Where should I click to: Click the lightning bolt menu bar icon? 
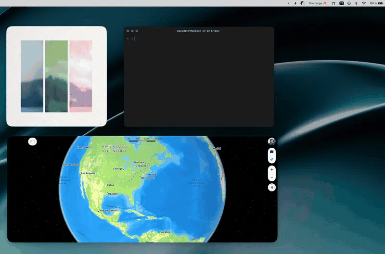[x=295, y=3]
